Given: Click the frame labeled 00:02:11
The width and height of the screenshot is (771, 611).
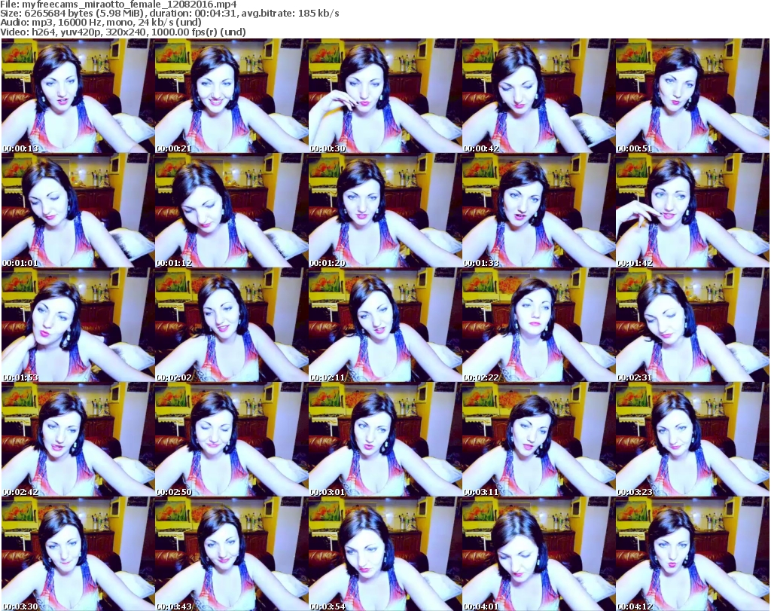Looking at the screenshot, I should point(385,325).
